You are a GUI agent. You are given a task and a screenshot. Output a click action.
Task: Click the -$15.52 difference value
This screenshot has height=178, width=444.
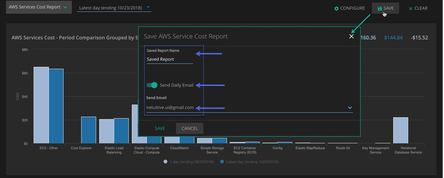[419, 38]
